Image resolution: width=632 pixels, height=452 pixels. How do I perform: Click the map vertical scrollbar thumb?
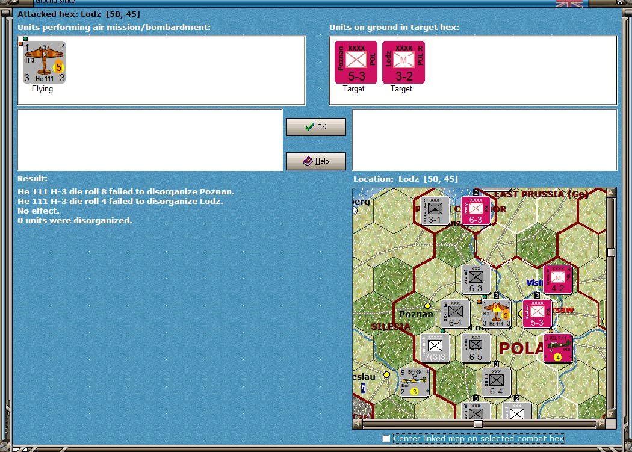pyautogui.click(x=611, y=252)
